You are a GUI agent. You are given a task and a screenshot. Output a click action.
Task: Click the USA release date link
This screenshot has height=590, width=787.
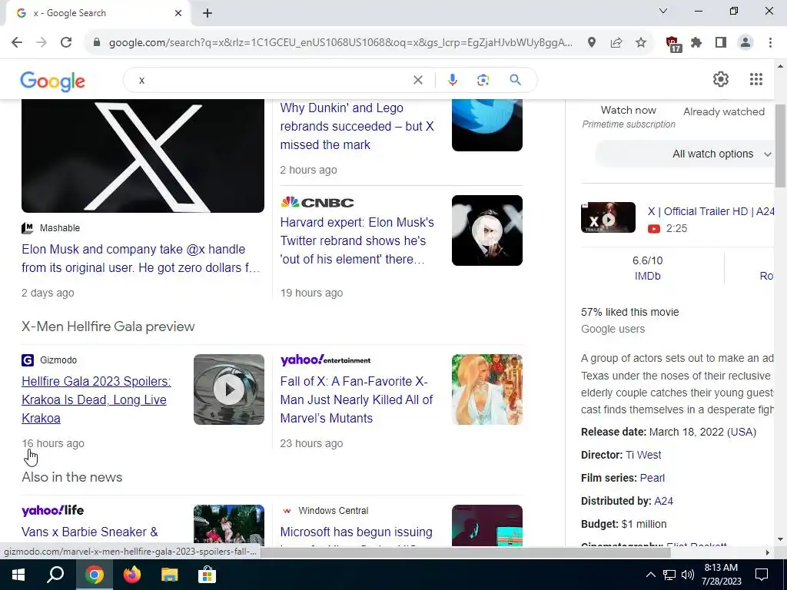click(x=741, y=432)
